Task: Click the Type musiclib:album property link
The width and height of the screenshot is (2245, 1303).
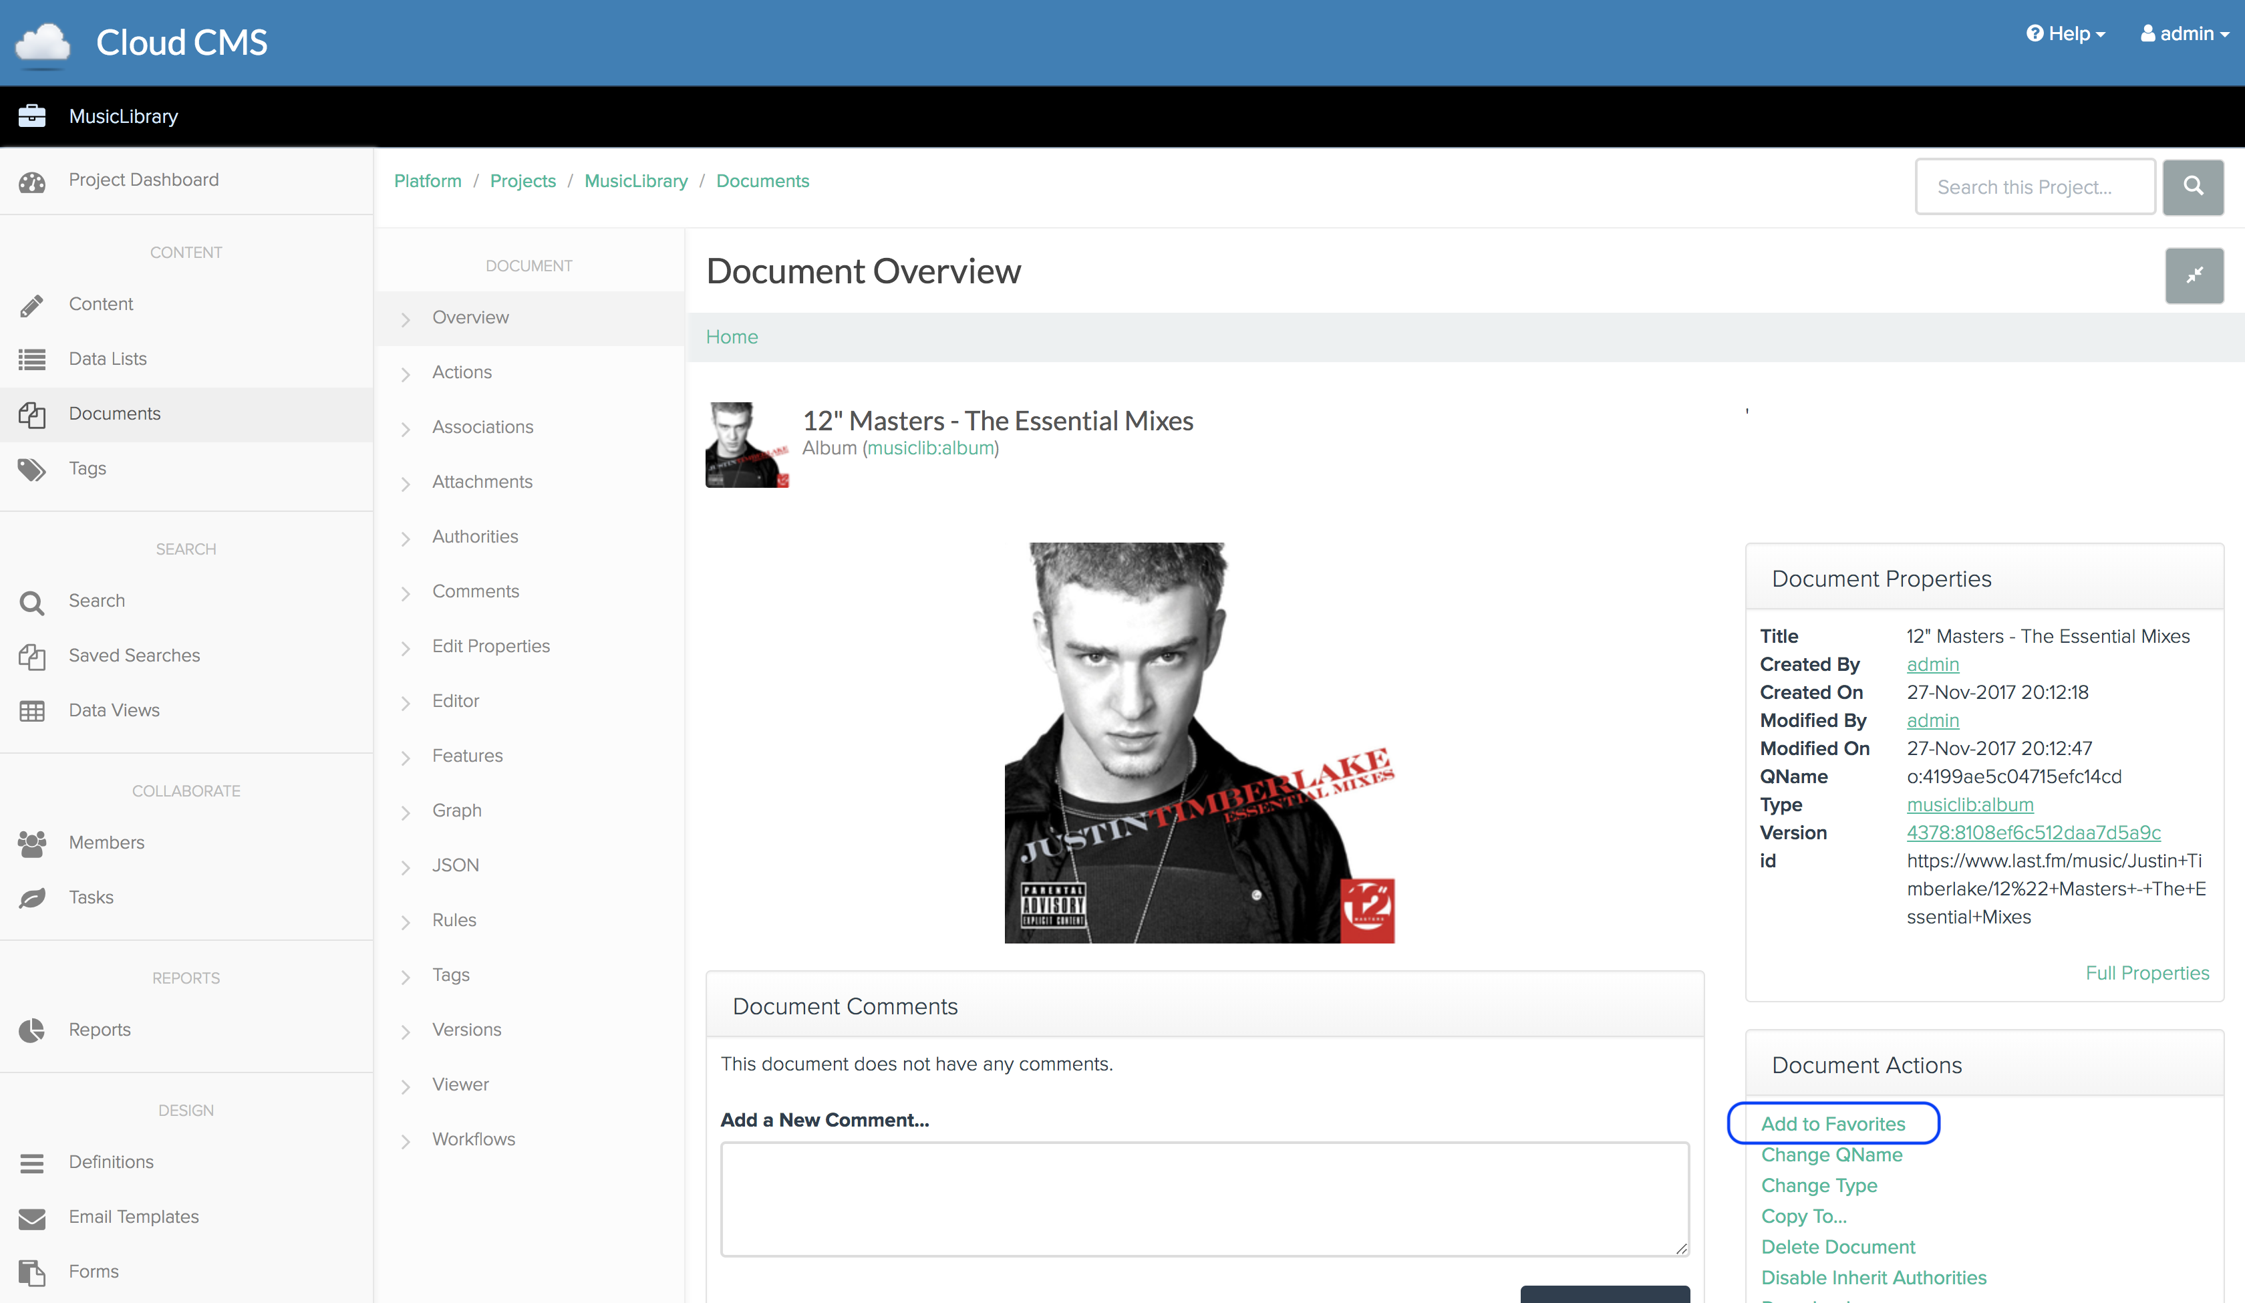Action: (x=1970, y=804)
